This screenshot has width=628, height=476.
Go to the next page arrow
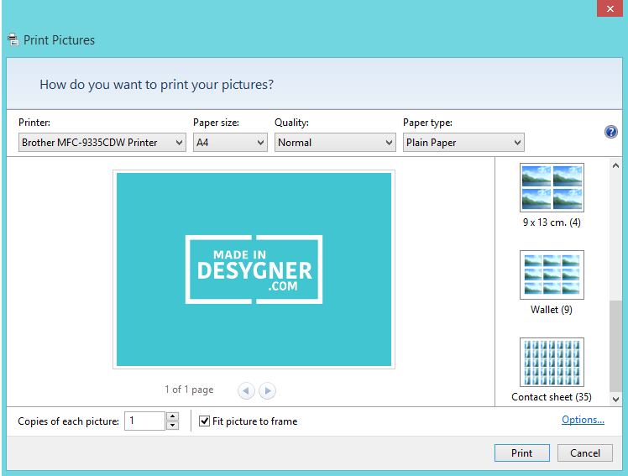(x=267, y=390)
